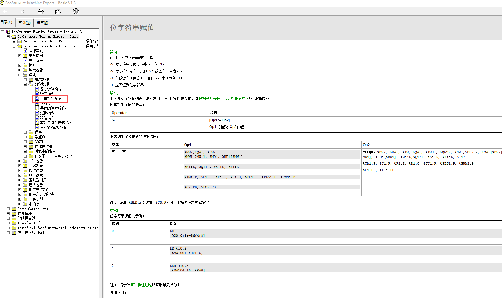502x298 pixels.
Task: Click the folder icon beside 浮点数
Action: [31, 137]
